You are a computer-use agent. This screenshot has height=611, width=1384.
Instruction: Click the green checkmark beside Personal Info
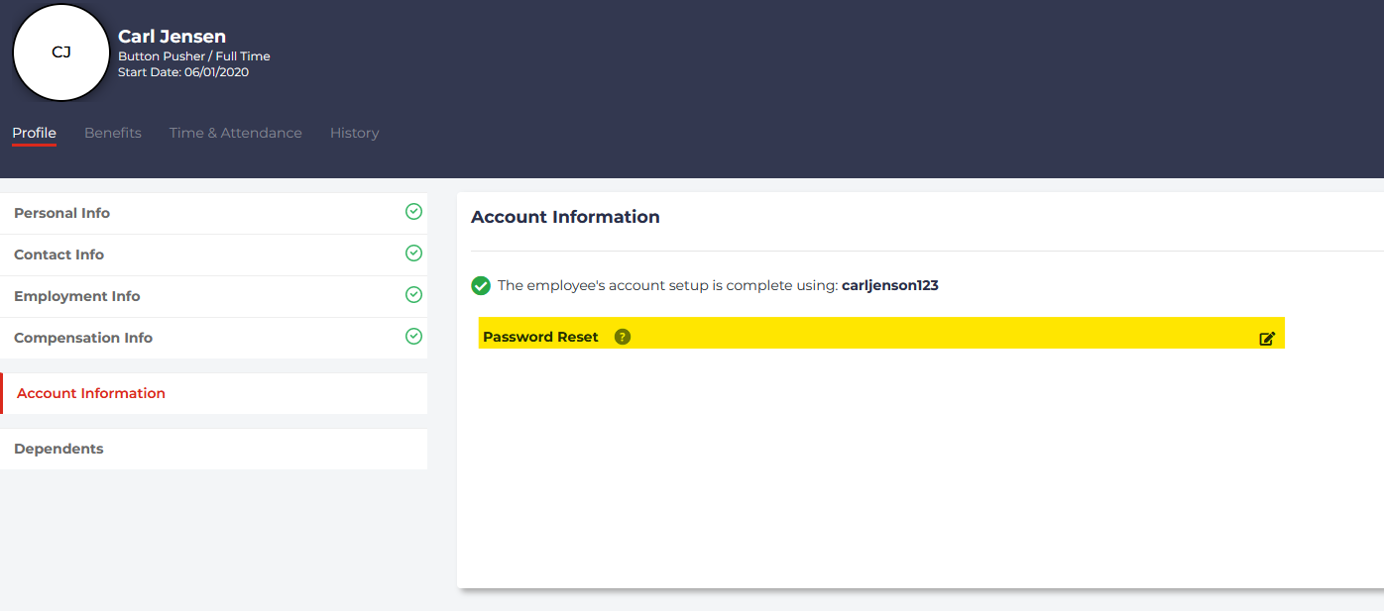point(413,211)
